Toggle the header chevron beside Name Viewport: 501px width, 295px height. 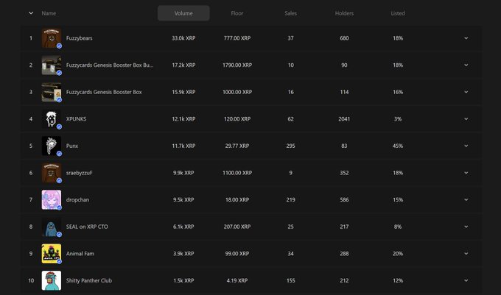click(x=31, y=13)
